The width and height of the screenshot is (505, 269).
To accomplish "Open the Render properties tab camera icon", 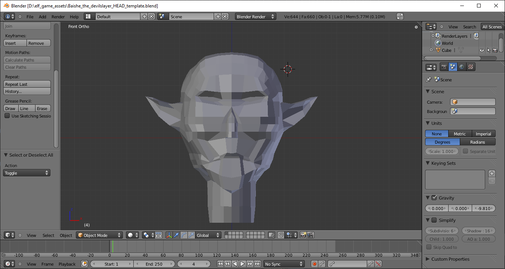I will [x=444, y=67].
